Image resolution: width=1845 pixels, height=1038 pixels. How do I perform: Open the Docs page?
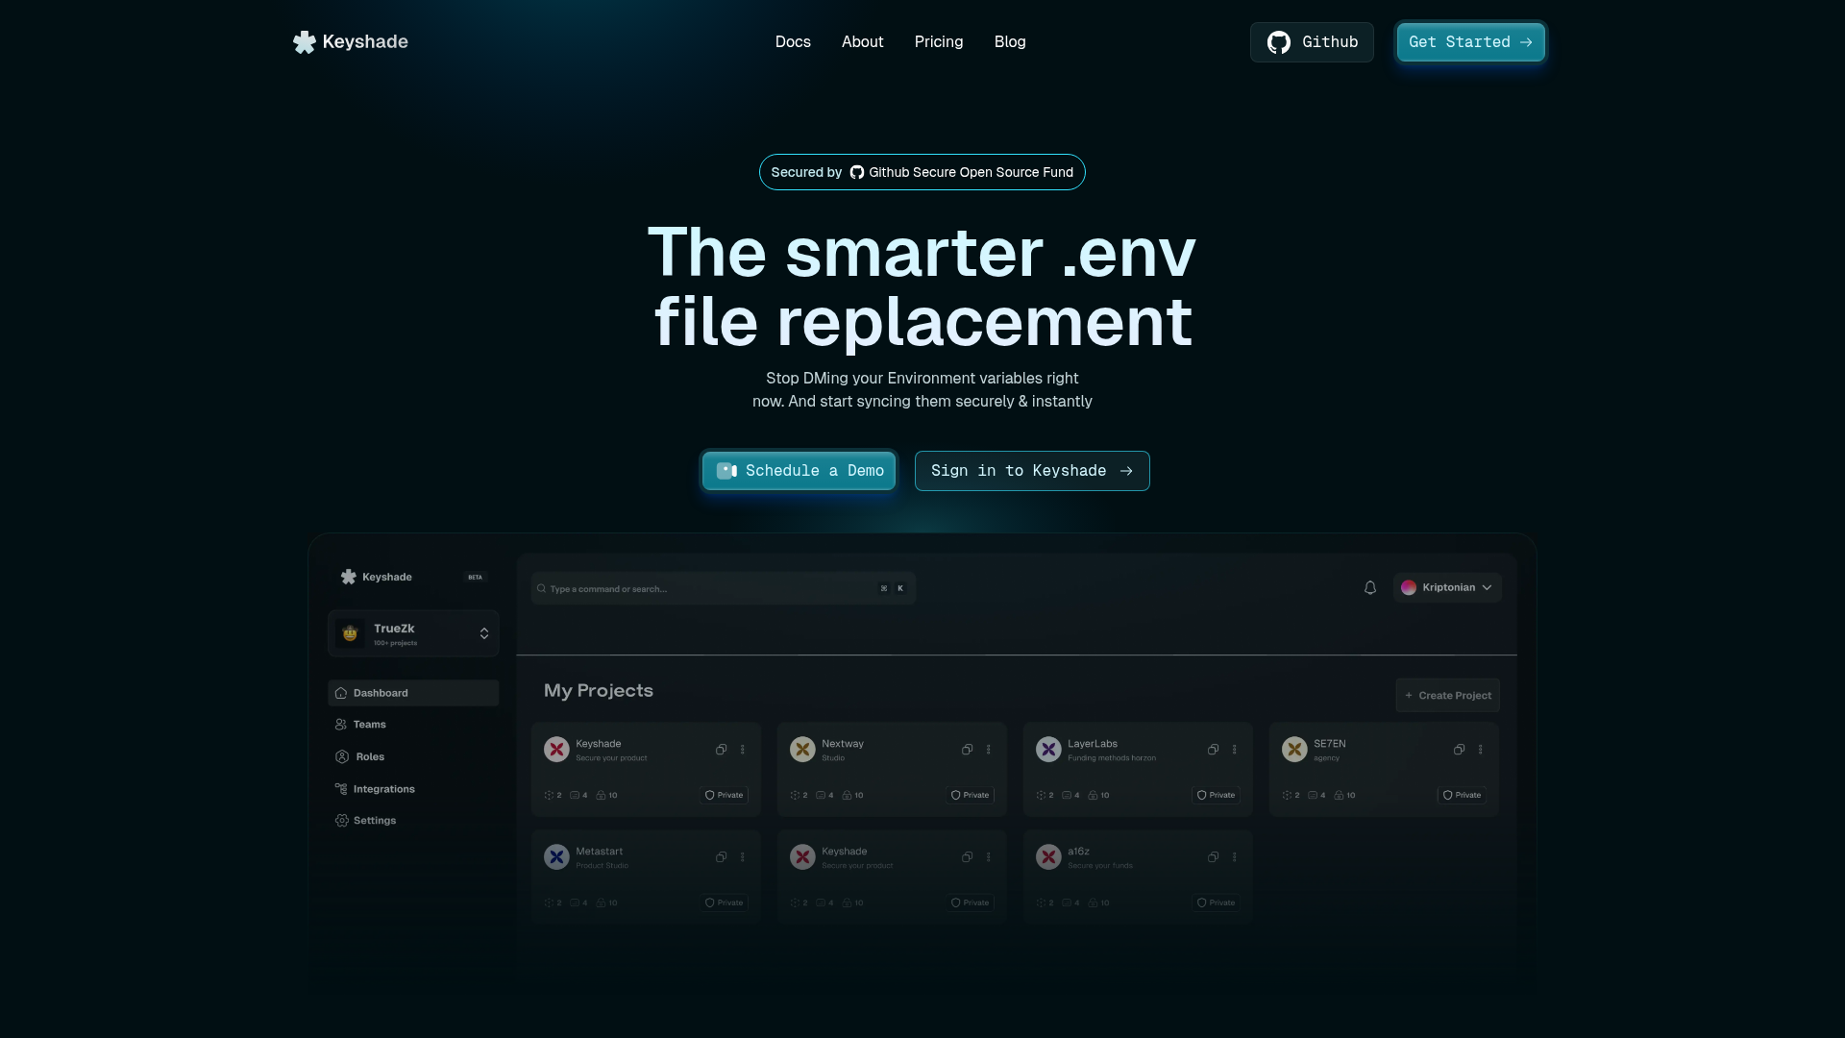pos(793,42)
